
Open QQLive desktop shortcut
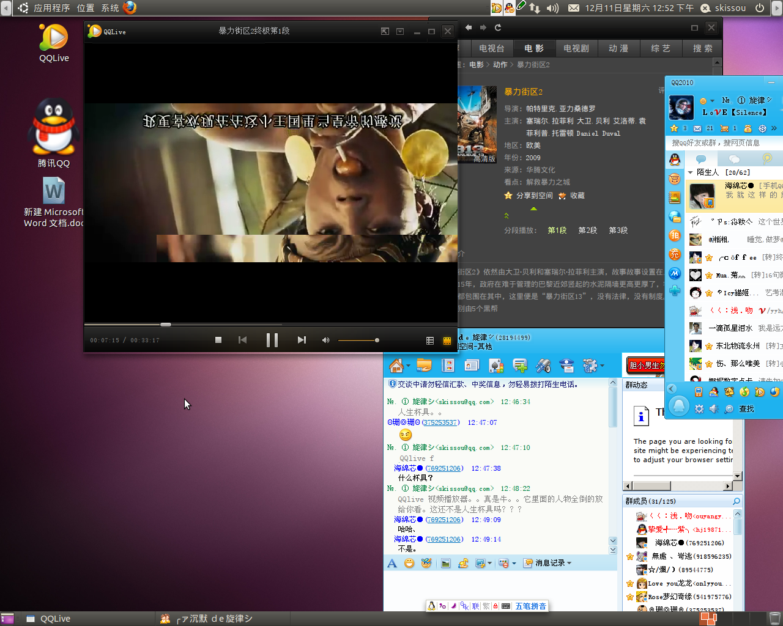[x=54, y=43]
